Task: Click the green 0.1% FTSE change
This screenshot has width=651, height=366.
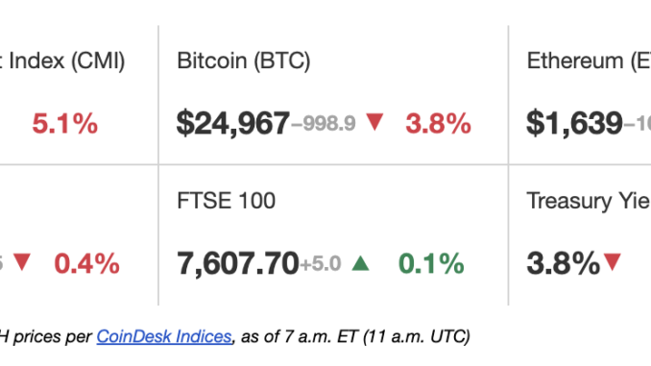Action: tap(431, 263)
